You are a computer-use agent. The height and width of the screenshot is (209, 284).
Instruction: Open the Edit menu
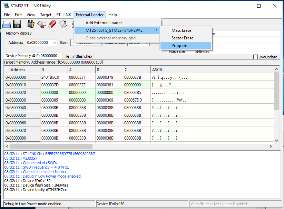point(18,15)
